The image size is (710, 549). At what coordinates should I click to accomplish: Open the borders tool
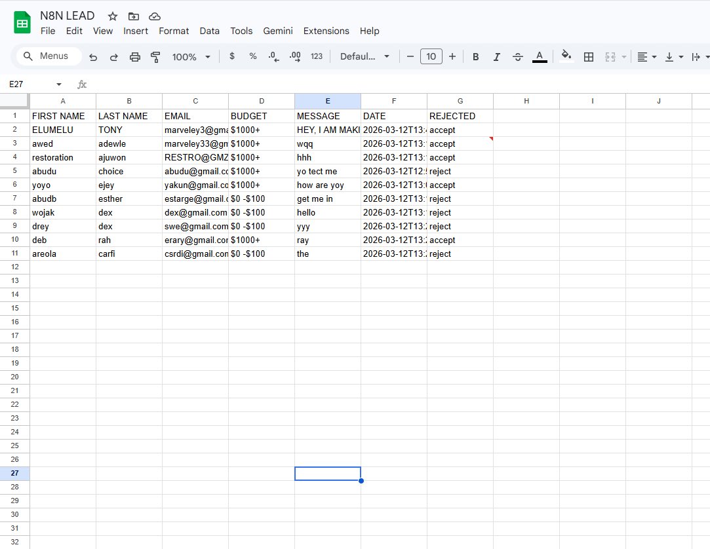589,56
